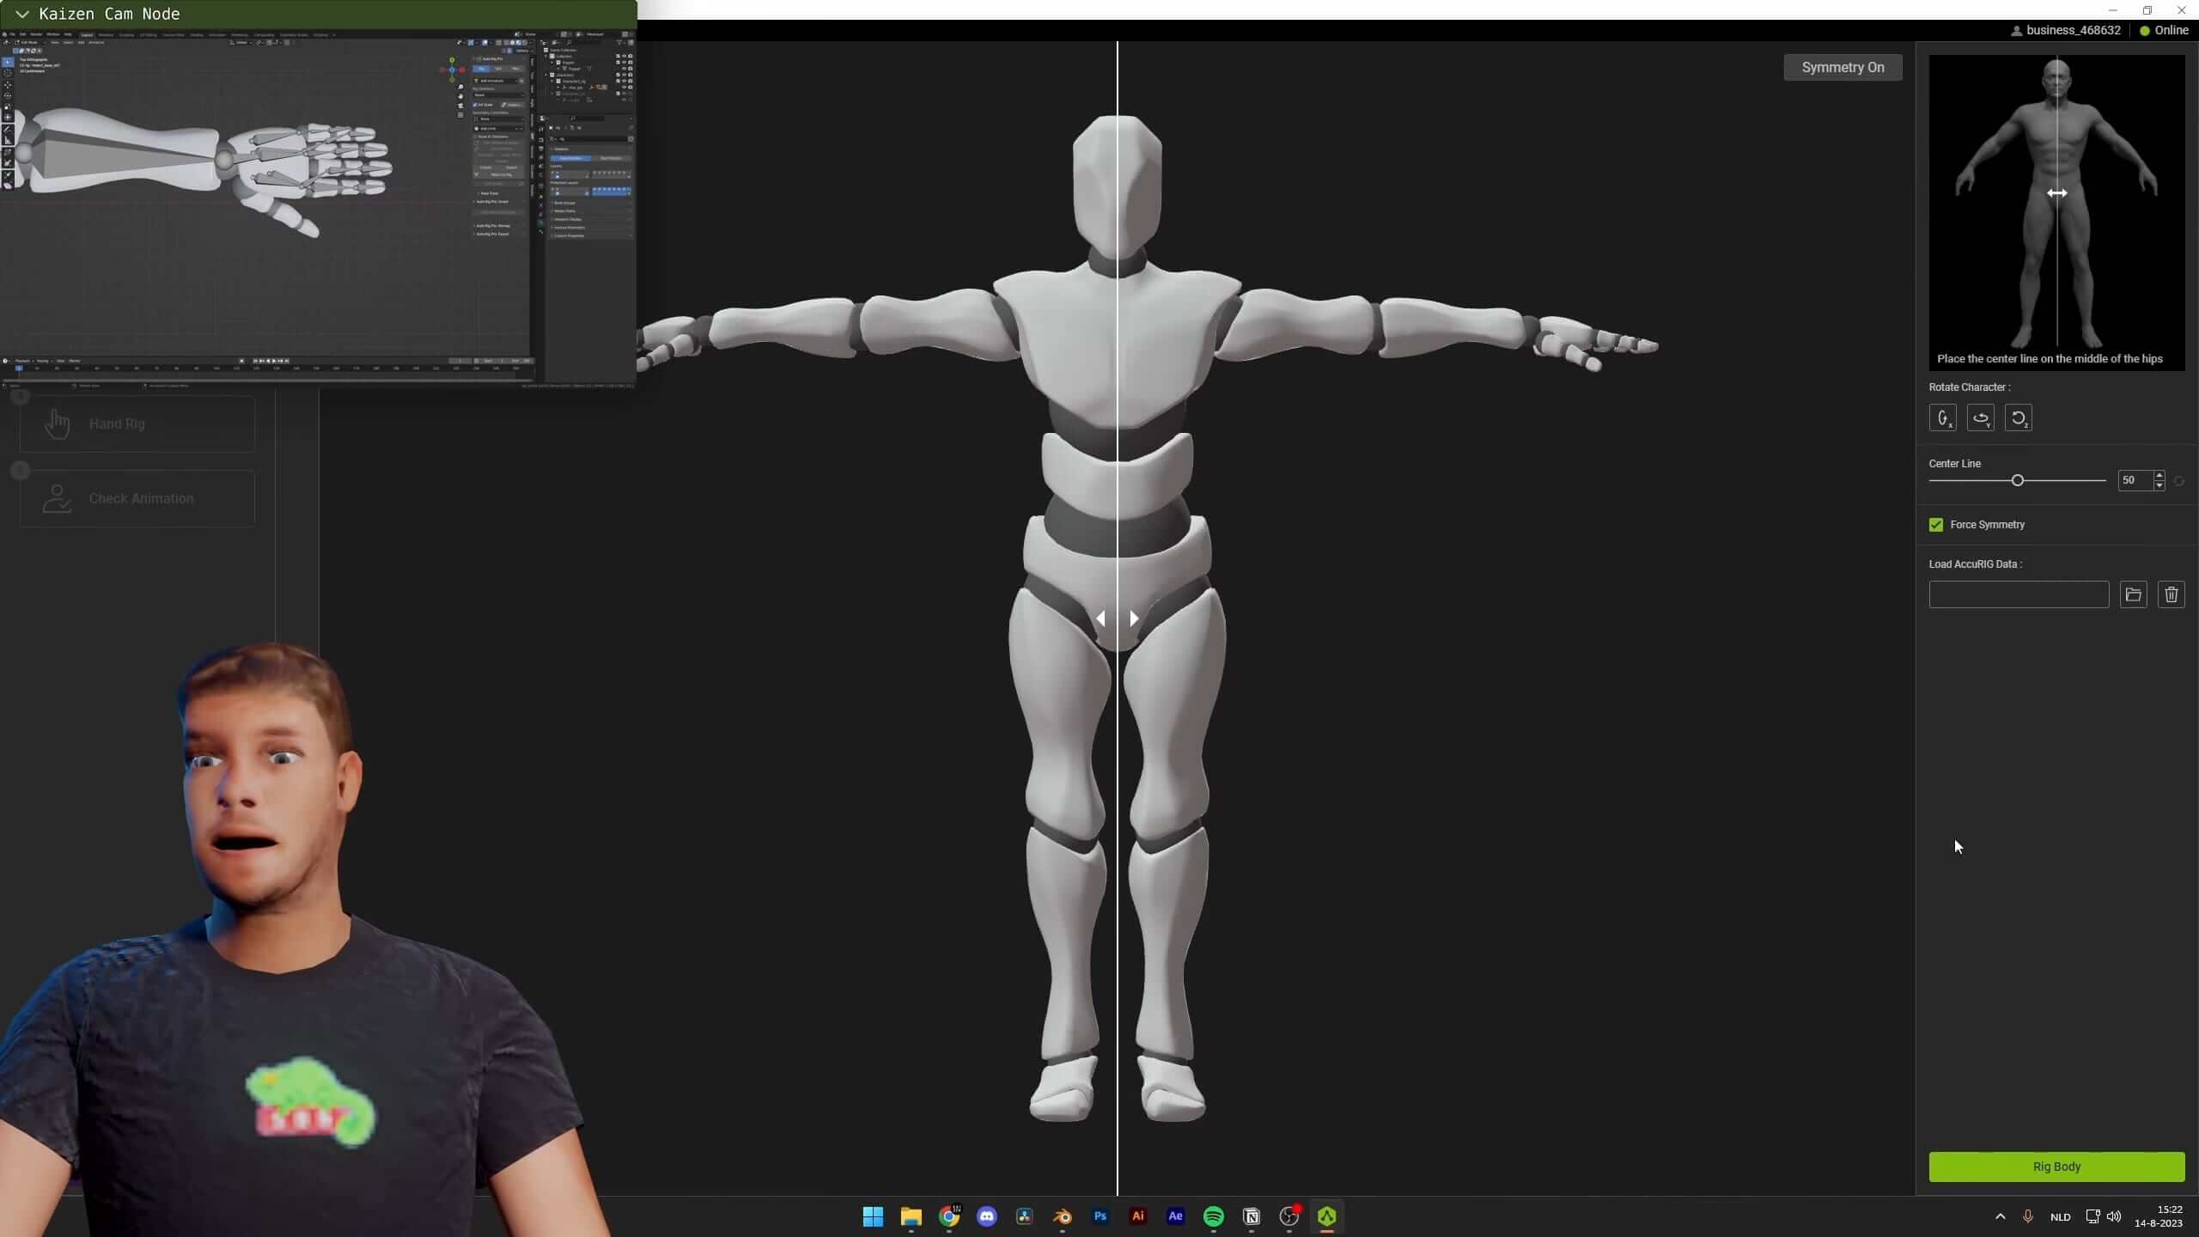Select Check Animation in the left sidebar
Viewport: 2199px width, 1237px height.
(x=137, y=498)
